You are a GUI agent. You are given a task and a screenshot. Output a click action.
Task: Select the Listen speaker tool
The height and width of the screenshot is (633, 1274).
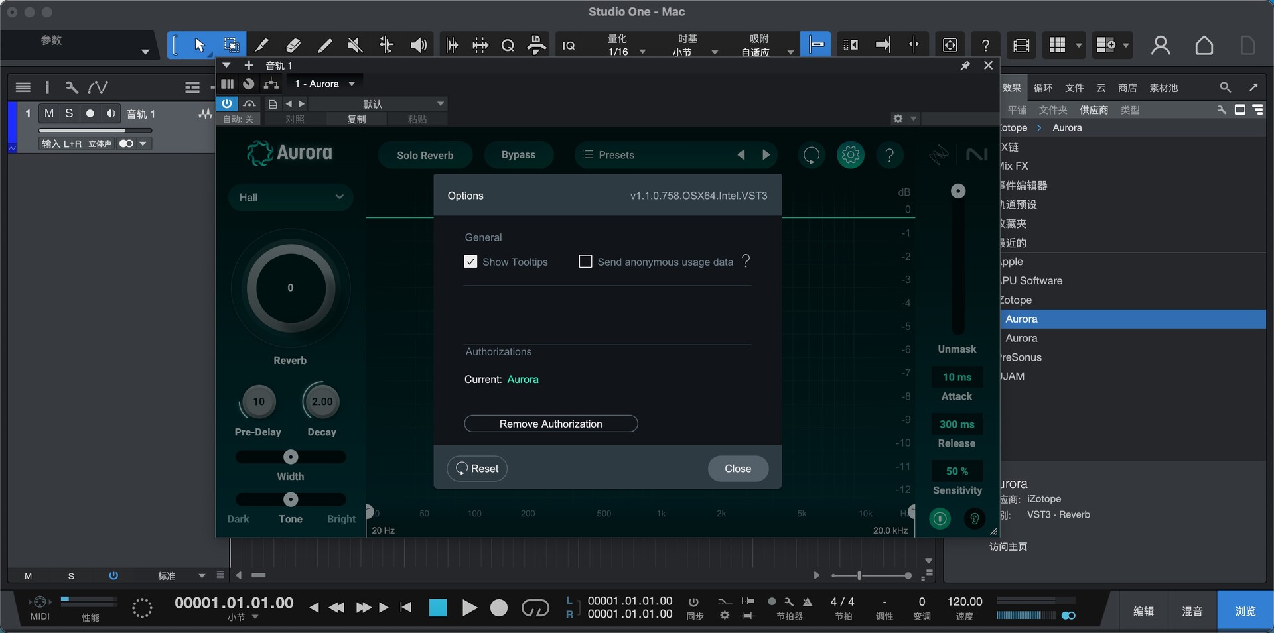[418, 45]
